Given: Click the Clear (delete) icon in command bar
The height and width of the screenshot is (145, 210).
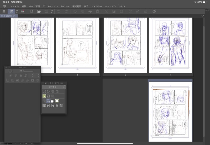Looking at the screenshot, I should pyautogui.click(x=75, y=11).
